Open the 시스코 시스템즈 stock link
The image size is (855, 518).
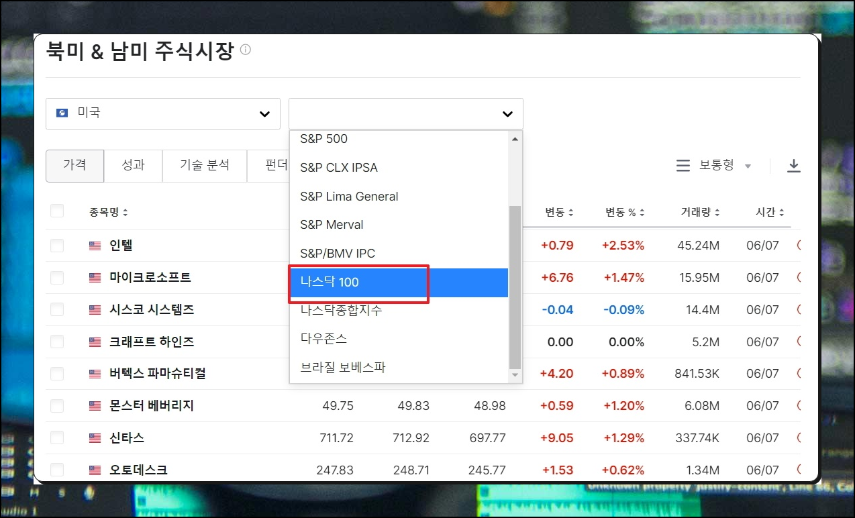coord(152,310)
